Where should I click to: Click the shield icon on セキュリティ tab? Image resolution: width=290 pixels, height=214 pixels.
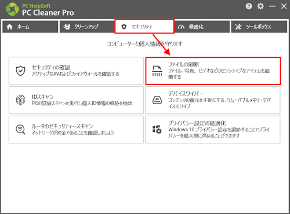(124, 27)
